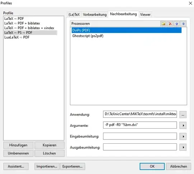Select 'LaTeX ⇒ PDF + biblatex + xindex' profile
This screenshot has width=194, height=174.
coord(29,28)
